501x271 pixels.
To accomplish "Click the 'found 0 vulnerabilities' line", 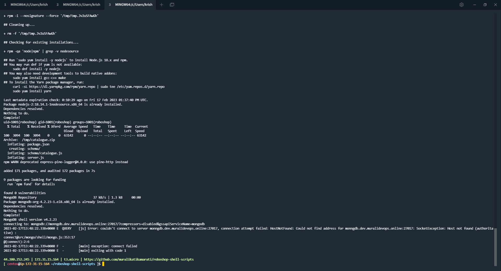I will (x=25, y=193).
